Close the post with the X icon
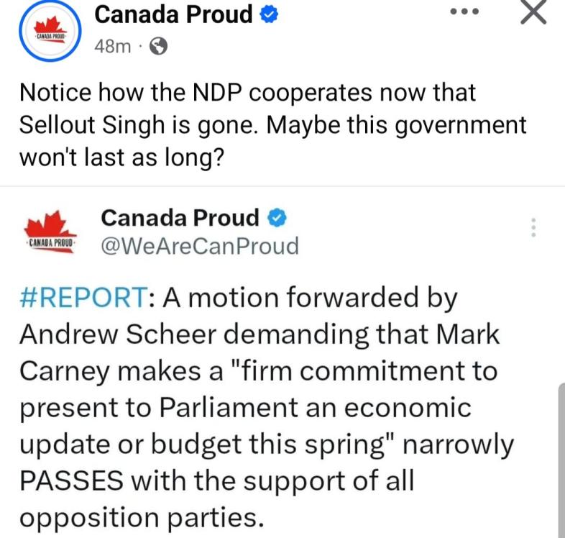Screen dimensions: 565x538 [x=533, y=13]
